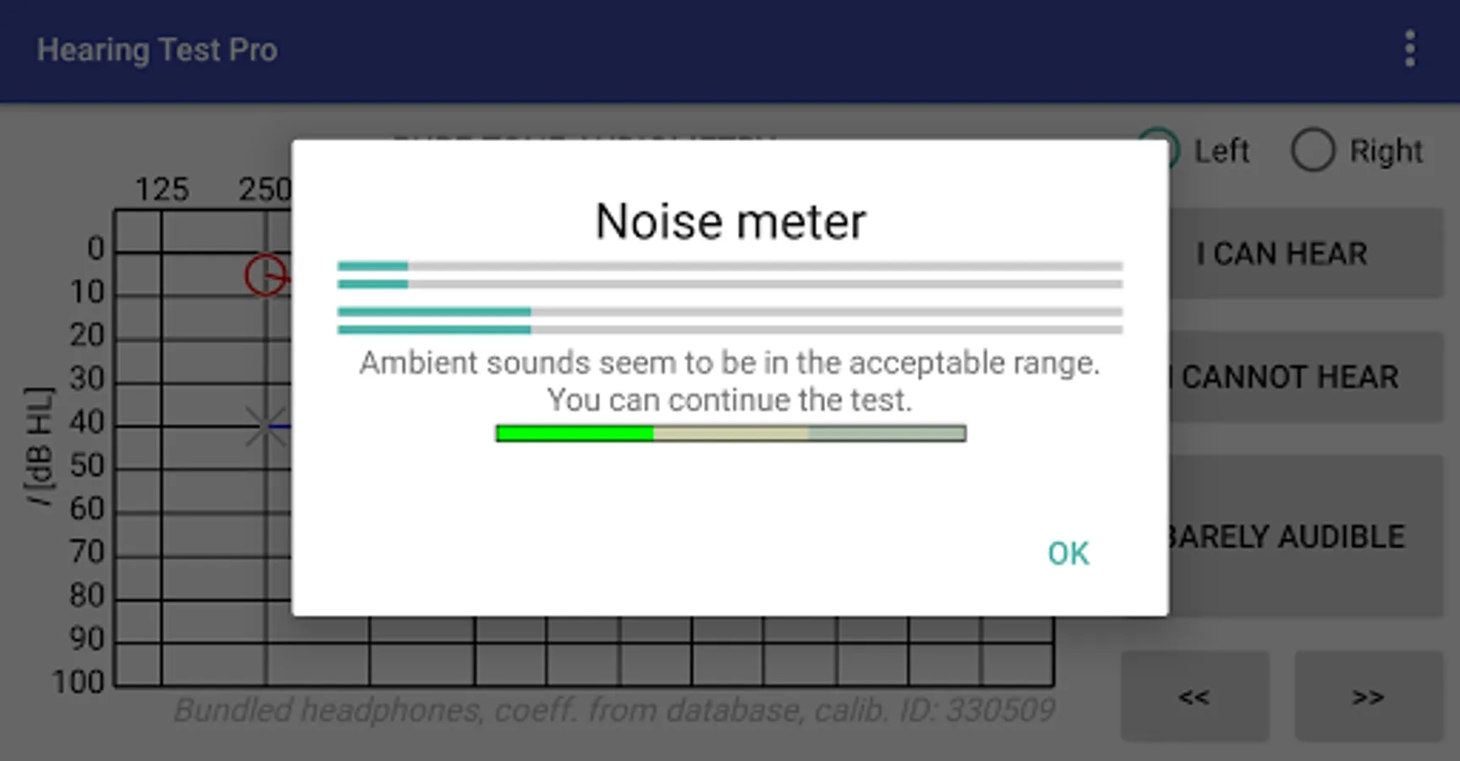This screenshot has width=1460, height=761.
Task: Click the Noise meter dialog title
Action: pos(730,222)
